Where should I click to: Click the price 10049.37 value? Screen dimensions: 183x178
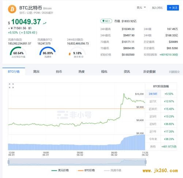26,22
